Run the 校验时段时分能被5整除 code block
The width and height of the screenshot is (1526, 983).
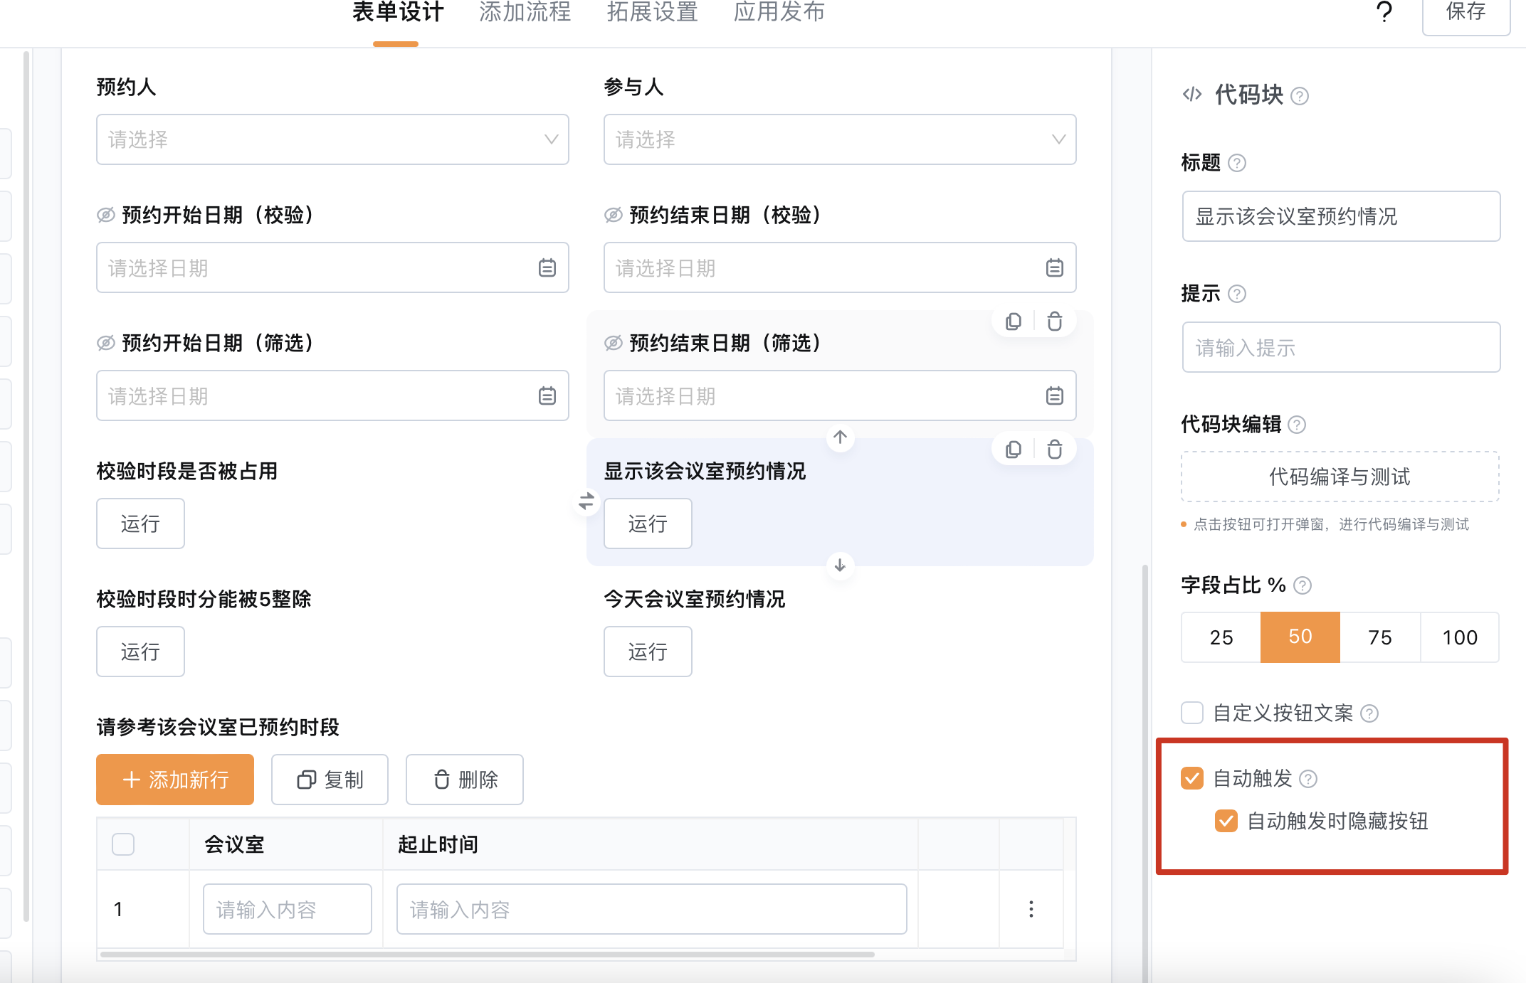coord(140,652)
